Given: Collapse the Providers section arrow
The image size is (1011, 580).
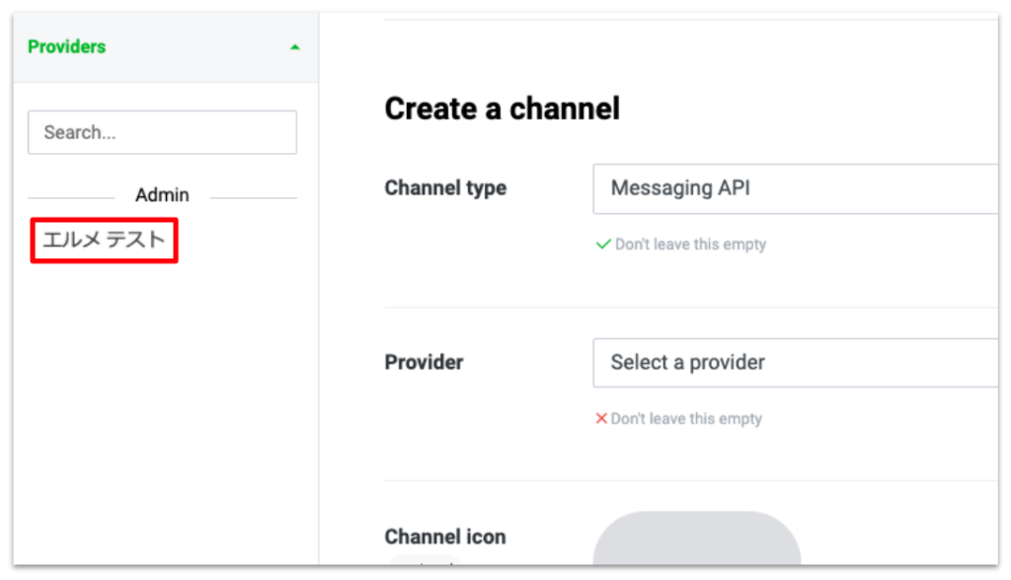Looking at the screenshot, I should [x=294, y=47].
